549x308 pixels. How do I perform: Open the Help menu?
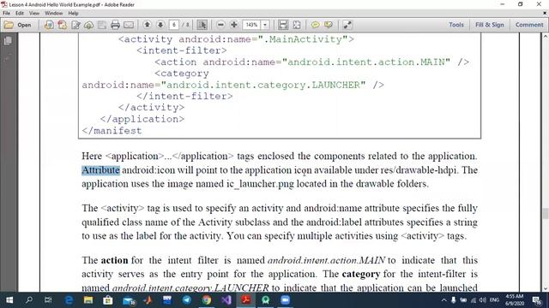coord(73,14)
